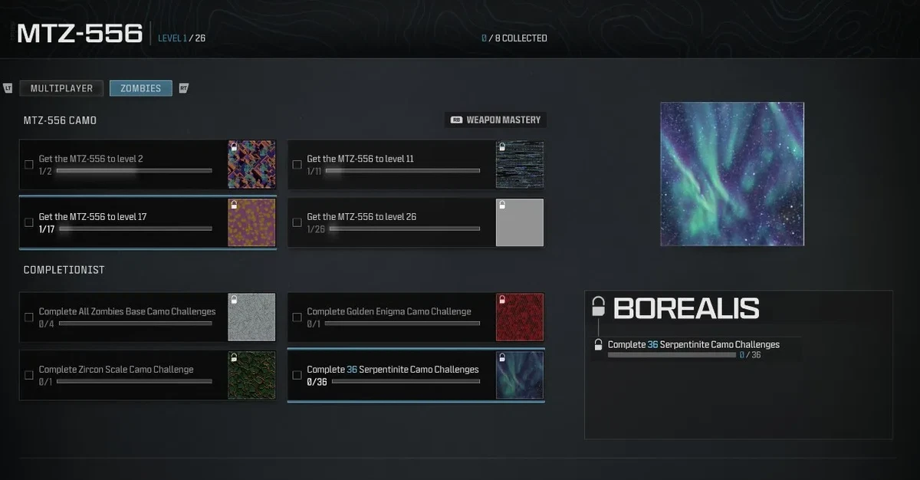Click the lock icon on Zircon Scale swatch
This screenshot has height=480, width=920.
pyautogui.click(x=234, y=357)
